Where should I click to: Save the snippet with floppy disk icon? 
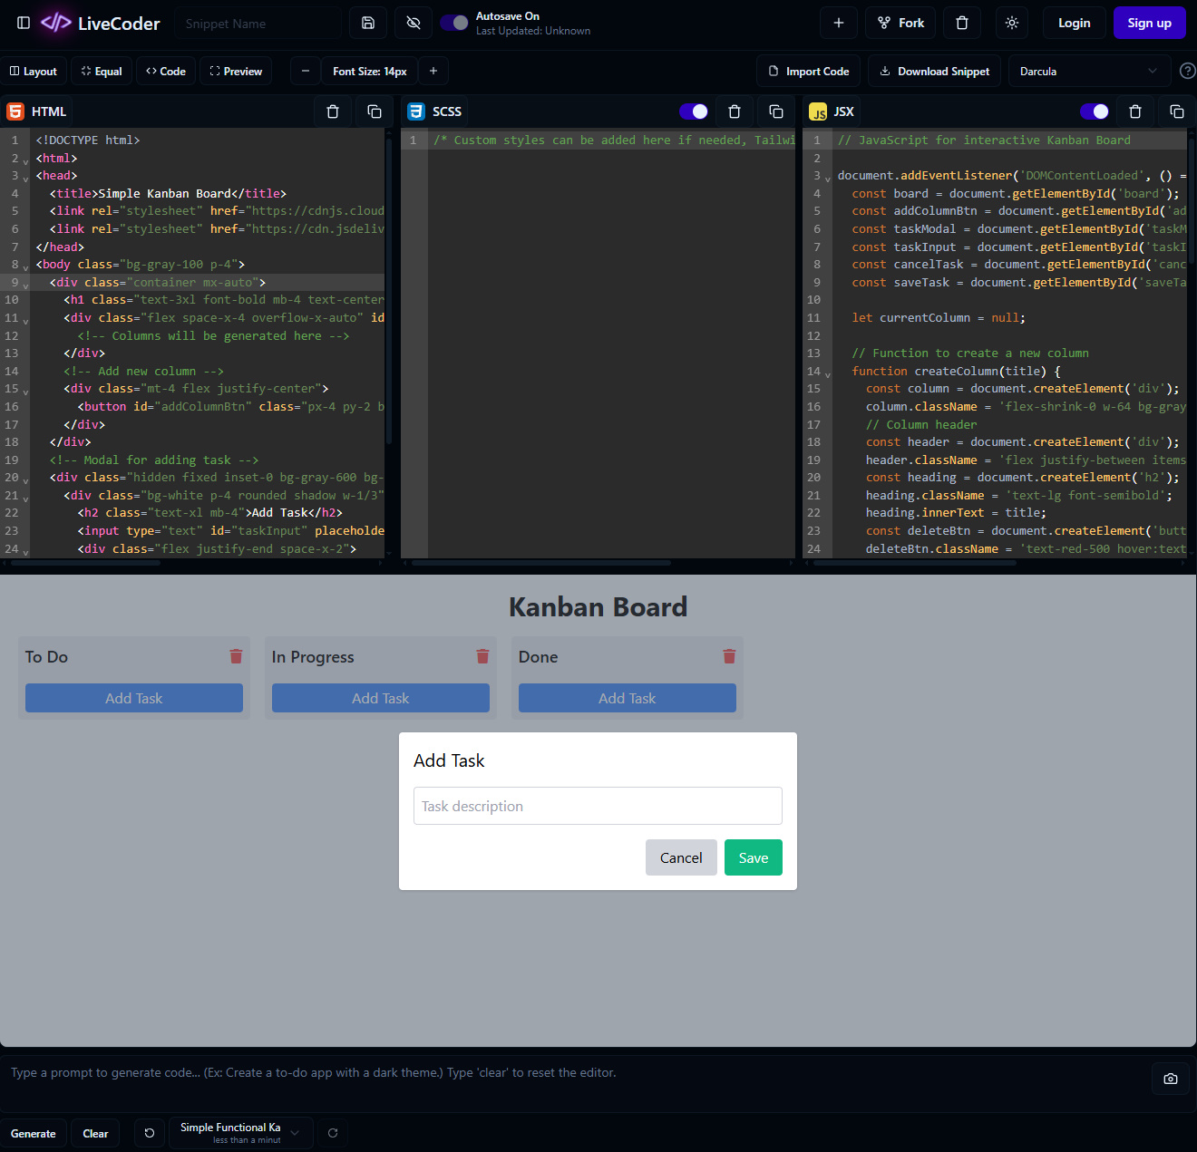pos(368,23)
